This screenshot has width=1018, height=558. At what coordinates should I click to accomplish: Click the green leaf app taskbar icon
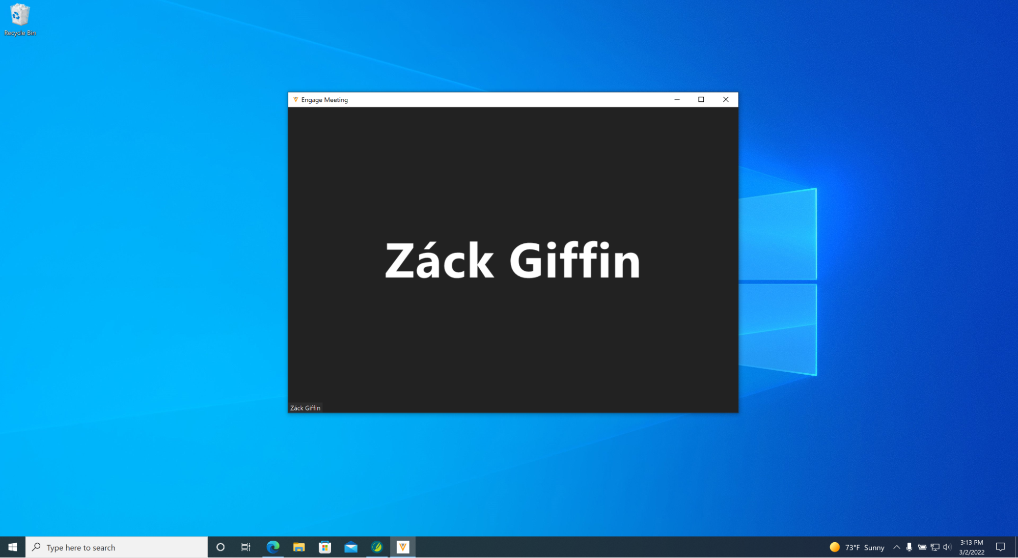pyautogui.click(x=377, y=547)
